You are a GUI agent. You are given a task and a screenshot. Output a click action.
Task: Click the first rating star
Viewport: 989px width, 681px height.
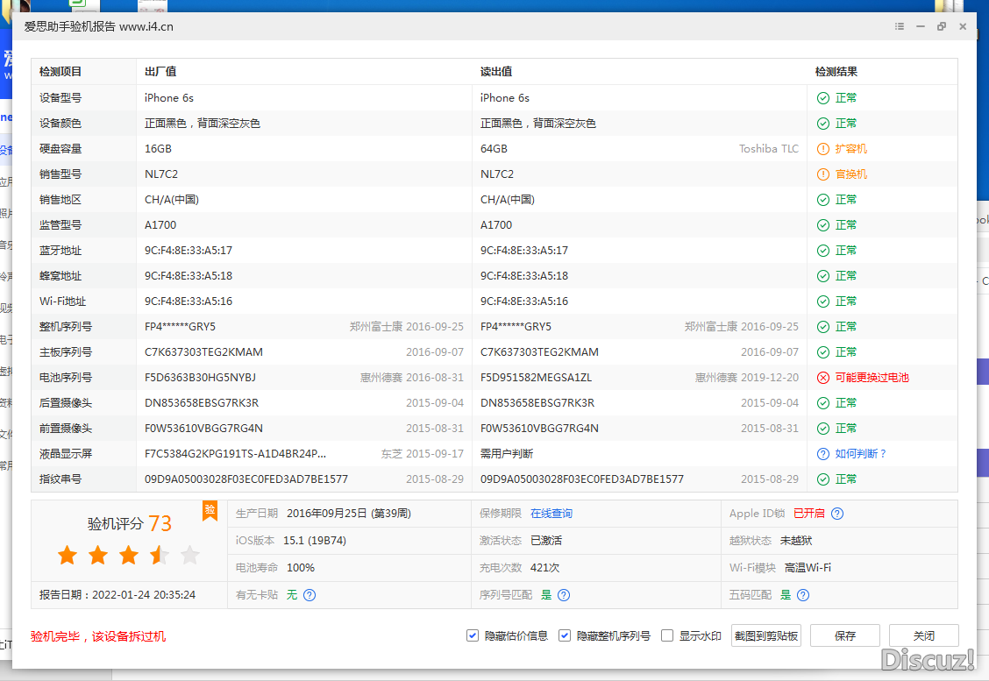coord(68,555)
